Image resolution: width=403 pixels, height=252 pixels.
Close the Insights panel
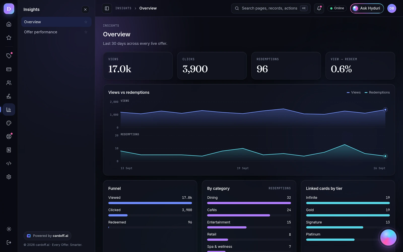point(85,10)
